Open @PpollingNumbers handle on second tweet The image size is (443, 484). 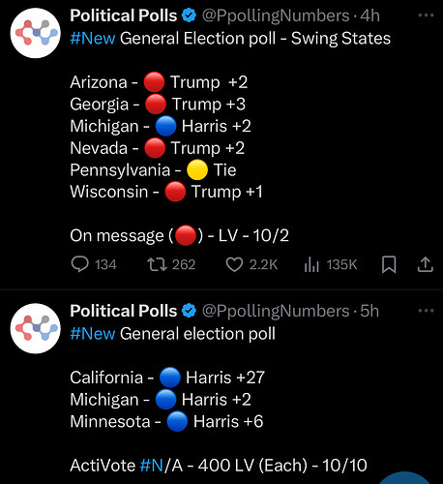[x=276, y=312]
